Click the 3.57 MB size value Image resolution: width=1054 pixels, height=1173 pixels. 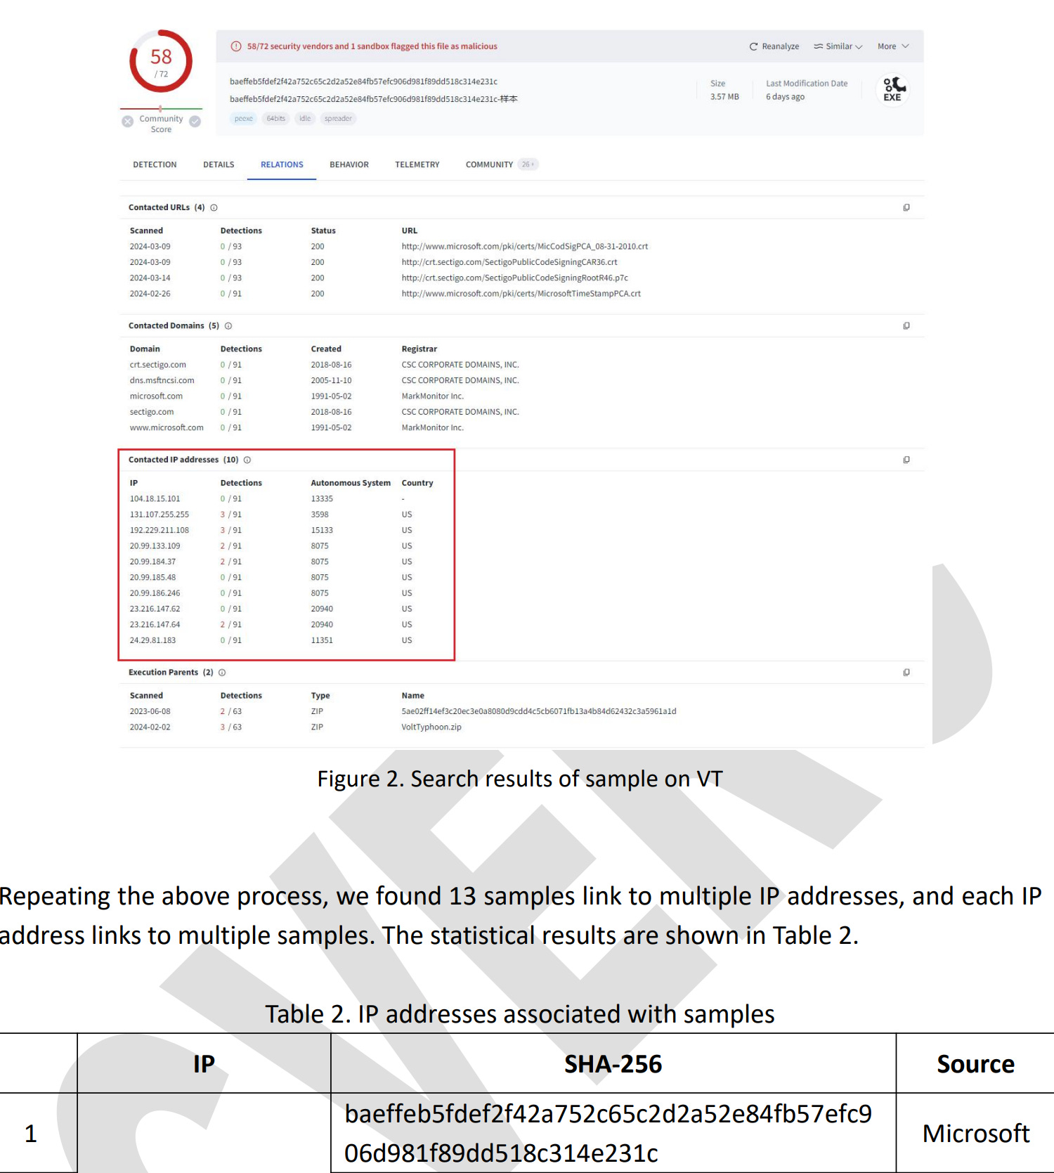tap(724, 97)
